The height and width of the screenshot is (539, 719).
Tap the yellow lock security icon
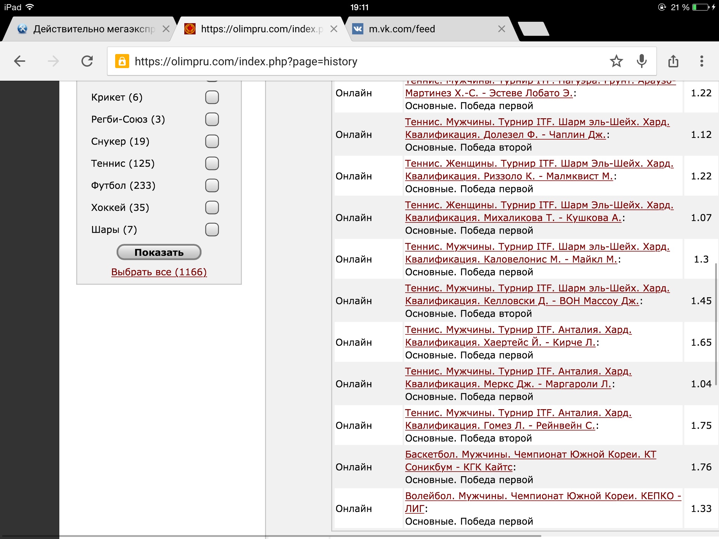pyautogui.click(x=122, y=61)
